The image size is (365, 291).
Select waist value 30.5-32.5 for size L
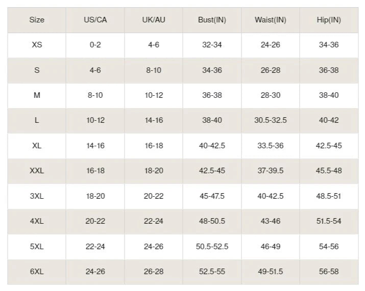(271, 120)
